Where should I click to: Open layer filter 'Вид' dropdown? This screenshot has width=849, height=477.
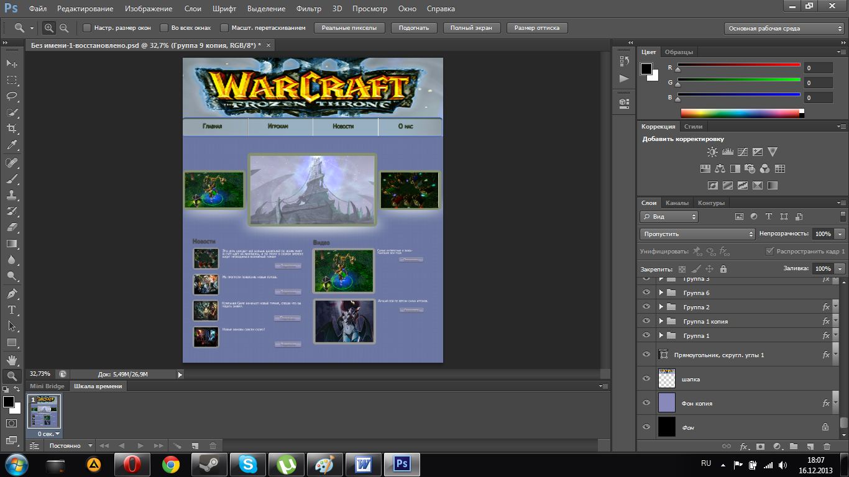pos(669,217)
